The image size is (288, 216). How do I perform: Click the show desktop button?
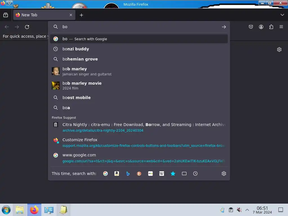(281, 210)
